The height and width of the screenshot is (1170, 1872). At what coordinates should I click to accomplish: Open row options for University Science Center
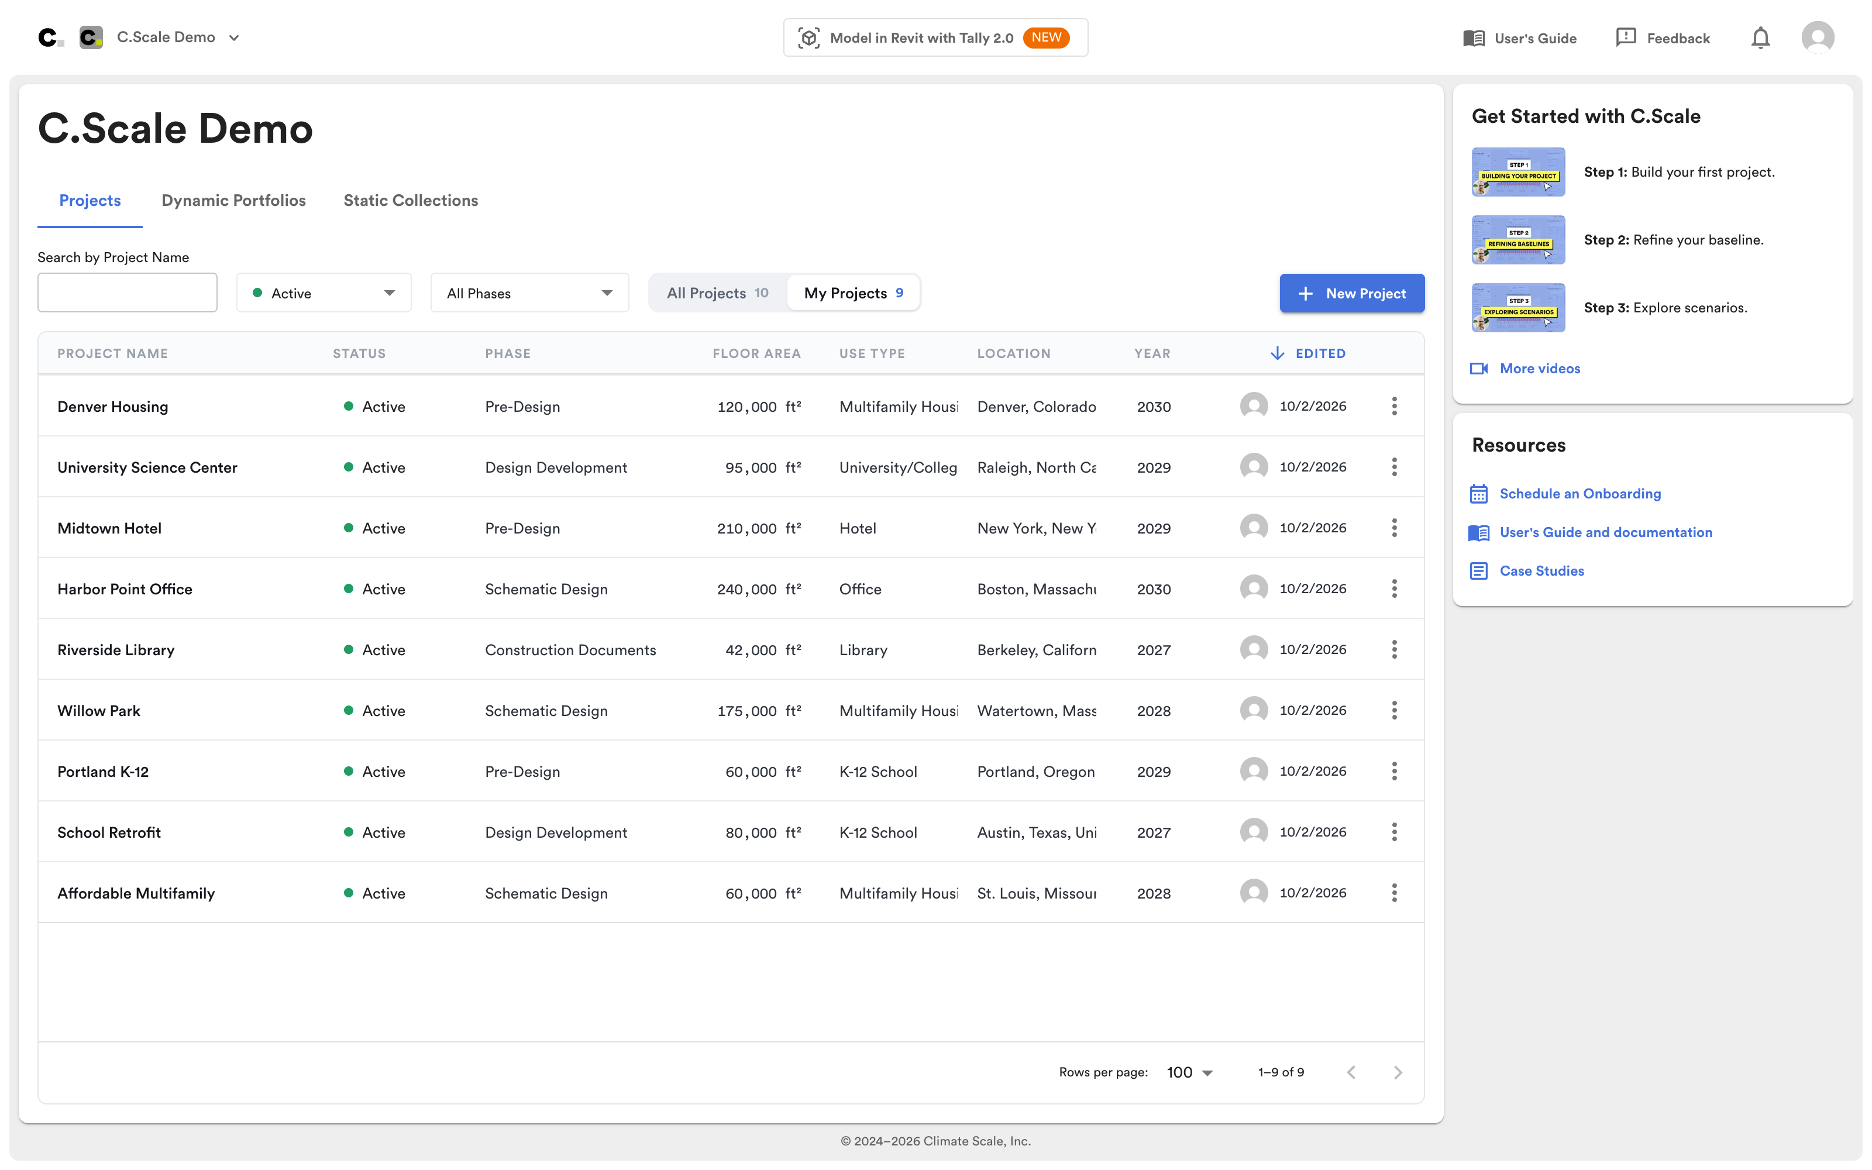point(1394,467)
